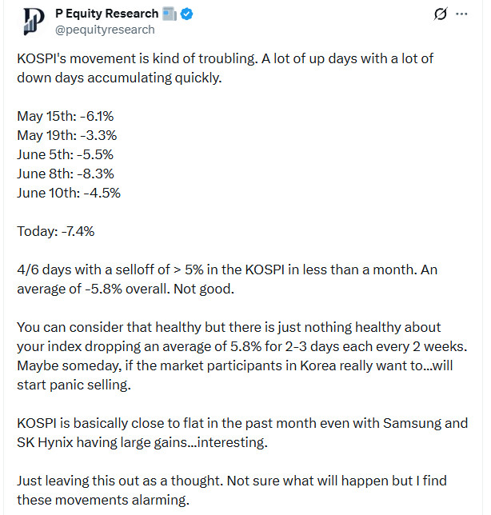Viewport: 491px width, 515px height.
Task: Open the @pequityresearch handle link
Action: click(x=105, y=30)
